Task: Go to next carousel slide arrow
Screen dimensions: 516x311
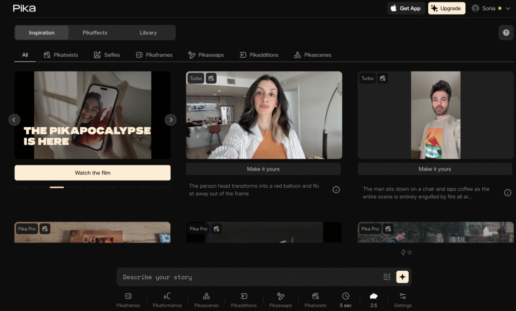Action: [170, 120]
